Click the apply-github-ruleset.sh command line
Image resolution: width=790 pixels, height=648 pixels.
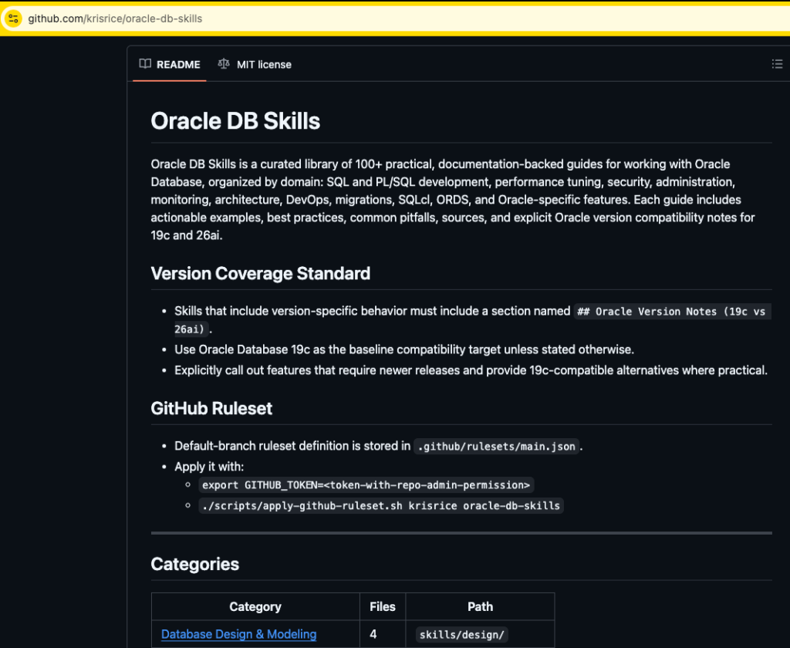381,506
